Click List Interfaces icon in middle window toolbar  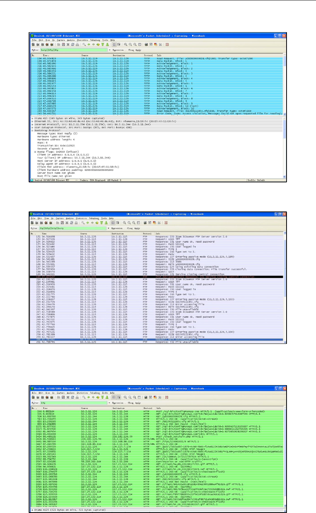click(32, 223)
